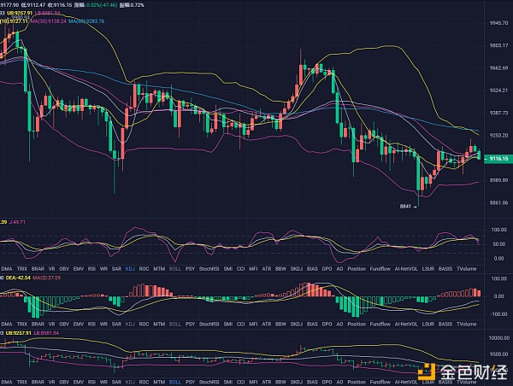513x386 pixels.
Task: Select SAR in the bottom indicator row
Action: click(x=116, y=382)
